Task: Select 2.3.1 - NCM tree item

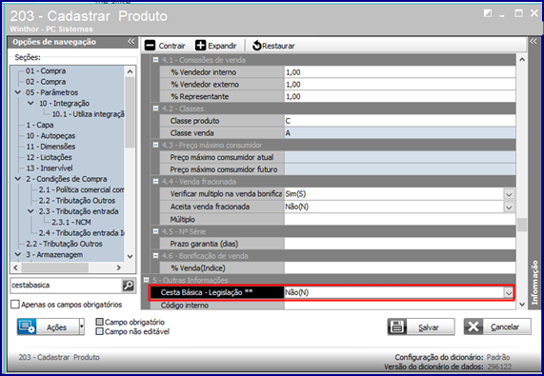Action: click(x=71, y=222)
